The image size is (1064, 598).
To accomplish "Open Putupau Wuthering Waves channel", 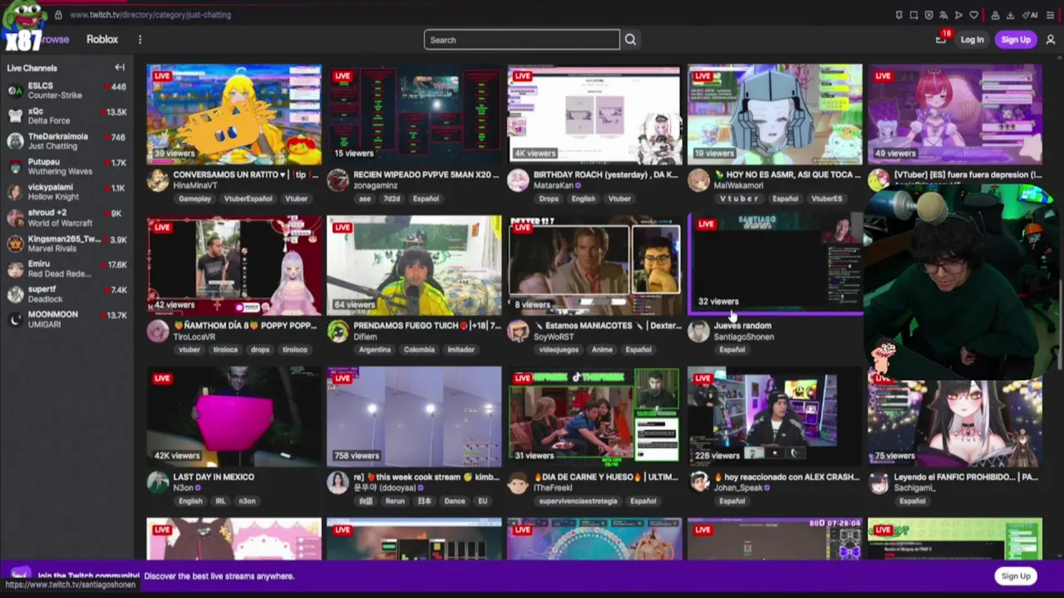I will [x=66, y=167].
